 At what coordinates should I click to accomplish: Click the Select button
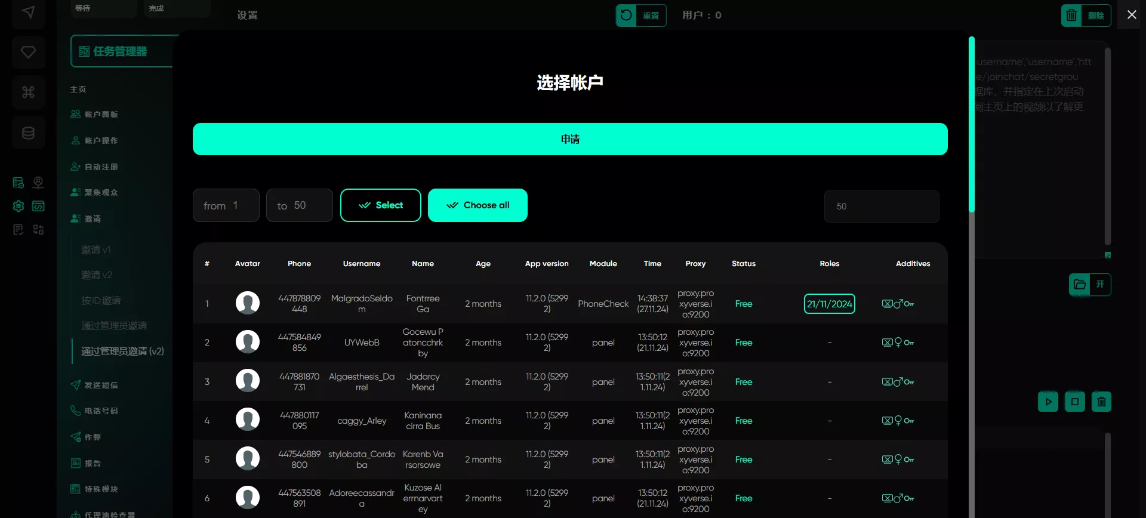[x=381, y=205]
